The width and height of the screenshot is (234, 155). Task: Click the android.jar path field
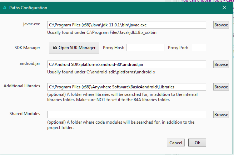(x=126, y=64)
